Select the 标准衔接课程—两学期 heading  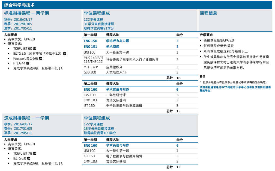pyautogui.click(x=26, y=13)
